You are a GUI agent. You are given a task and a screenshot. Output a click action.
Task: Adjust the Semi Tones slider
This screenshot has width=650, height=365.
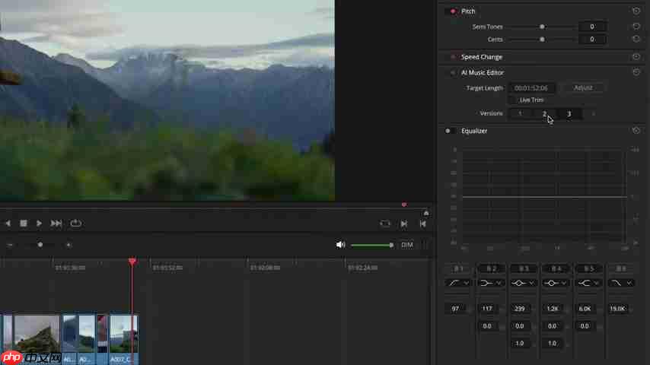point(542,27)
